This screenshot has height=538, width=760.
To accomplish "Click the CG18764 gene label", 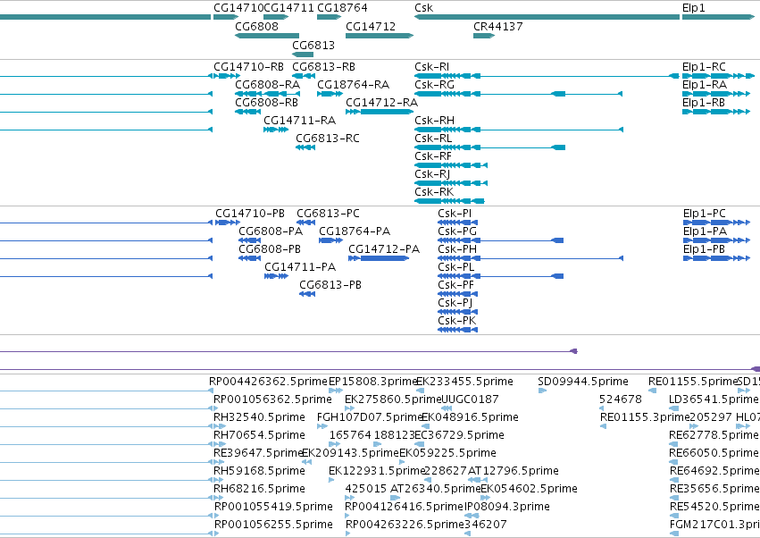I will [342, 8].
